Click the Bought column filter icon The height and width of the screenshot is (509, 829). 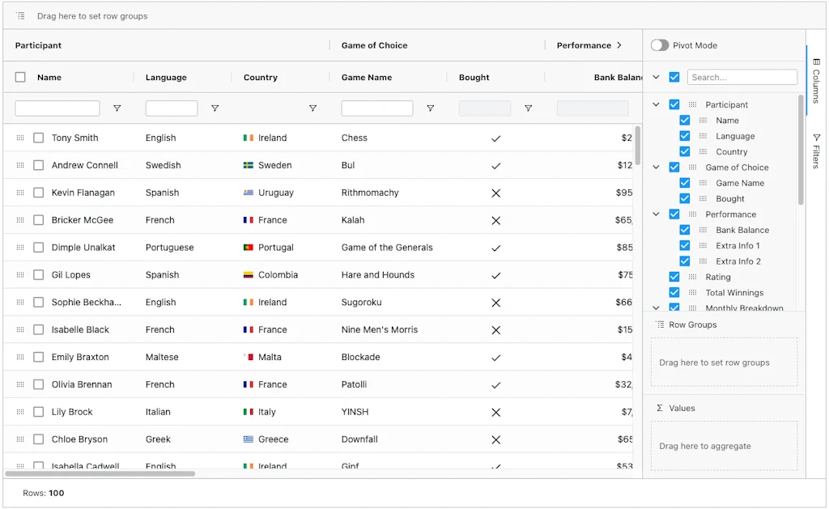[528, 108]
